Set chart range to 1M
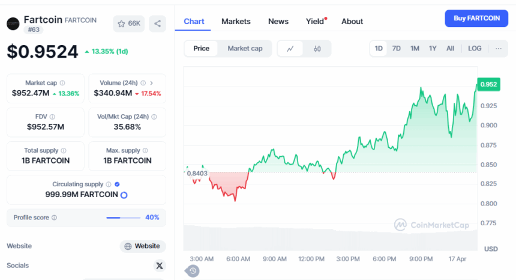This screenshot has width=516, height=280. click(415, 49)
